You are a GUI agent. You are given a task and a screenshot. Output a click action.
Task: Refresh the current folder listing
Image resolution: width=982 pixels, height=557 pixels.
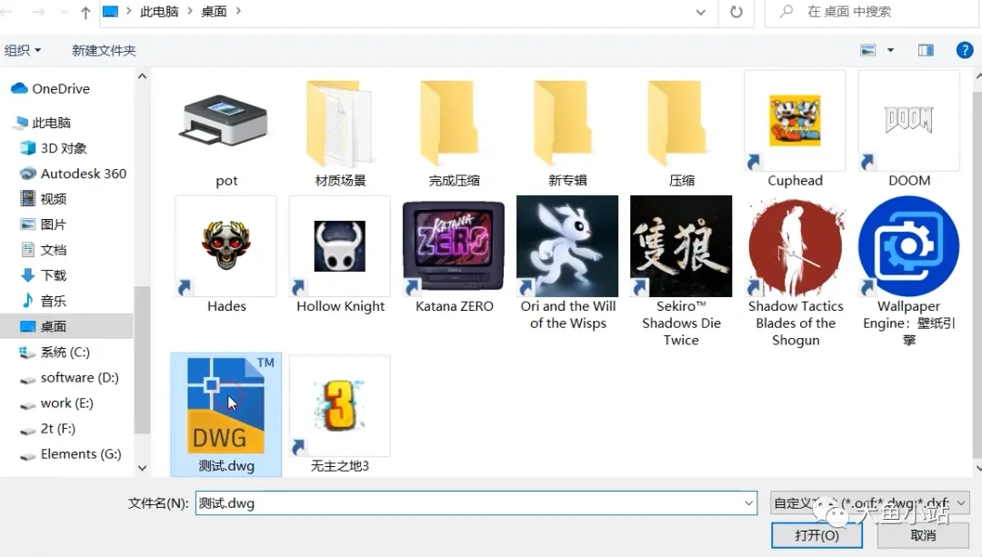(736, 12)
